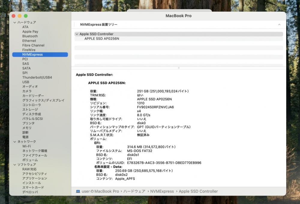Click the 251 GB capacity value

pyautogui.click(x=163, y=91)
